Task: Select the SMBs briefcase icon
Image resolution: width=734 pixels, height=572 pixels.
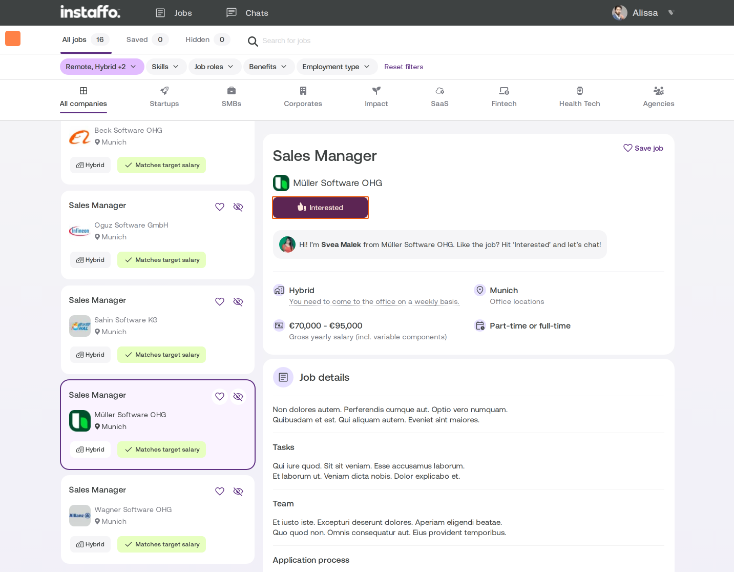Action: pos(232,91)
